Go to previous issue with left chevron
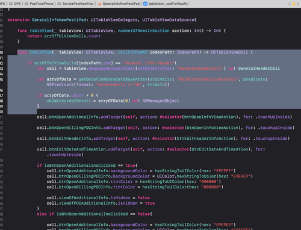Viewport: 301px width, 230px height. pos(289,4)
